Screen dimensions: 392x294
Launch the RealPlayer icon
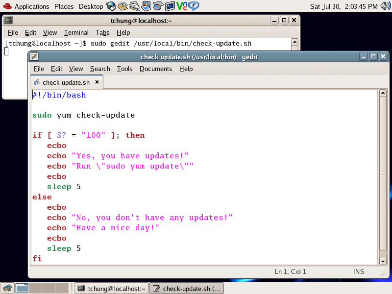click(194, 6)
